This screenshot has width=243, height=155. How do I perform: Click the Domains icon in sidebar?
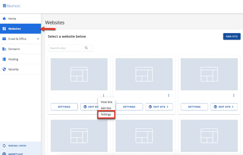[x=4, y=49]
